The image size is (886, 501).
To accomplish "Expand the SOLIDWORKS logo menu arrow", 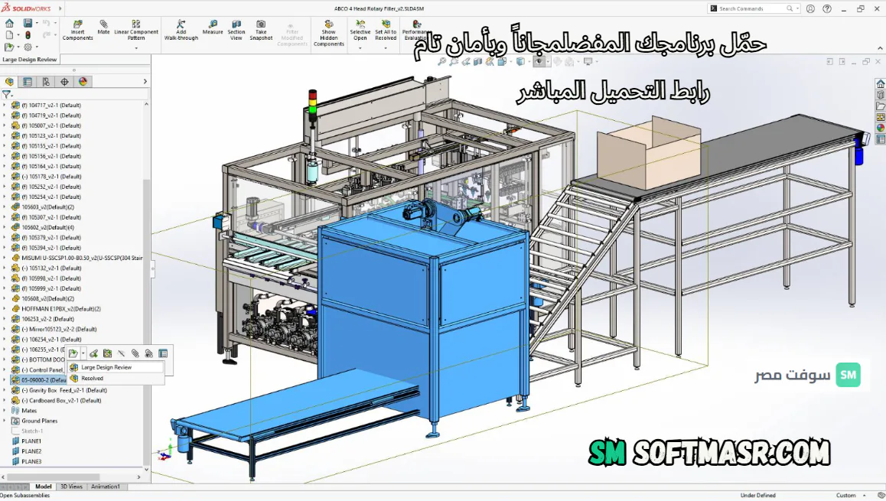I will pos(60,8).
